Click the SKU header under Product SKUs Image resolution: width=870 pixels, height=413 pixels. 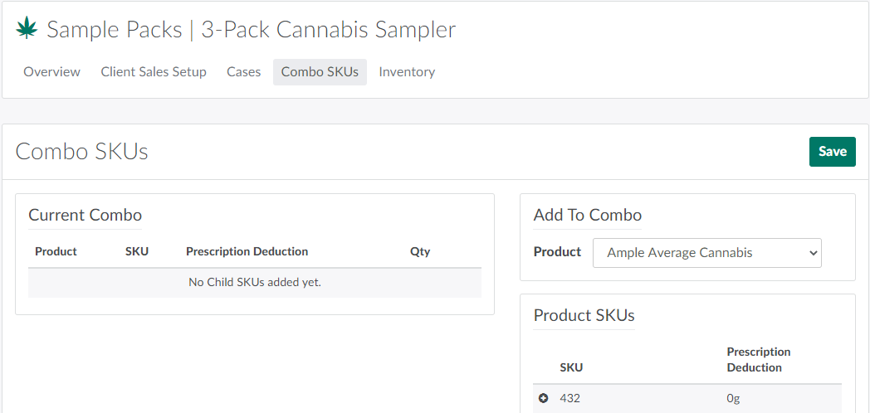coord(571,367)
